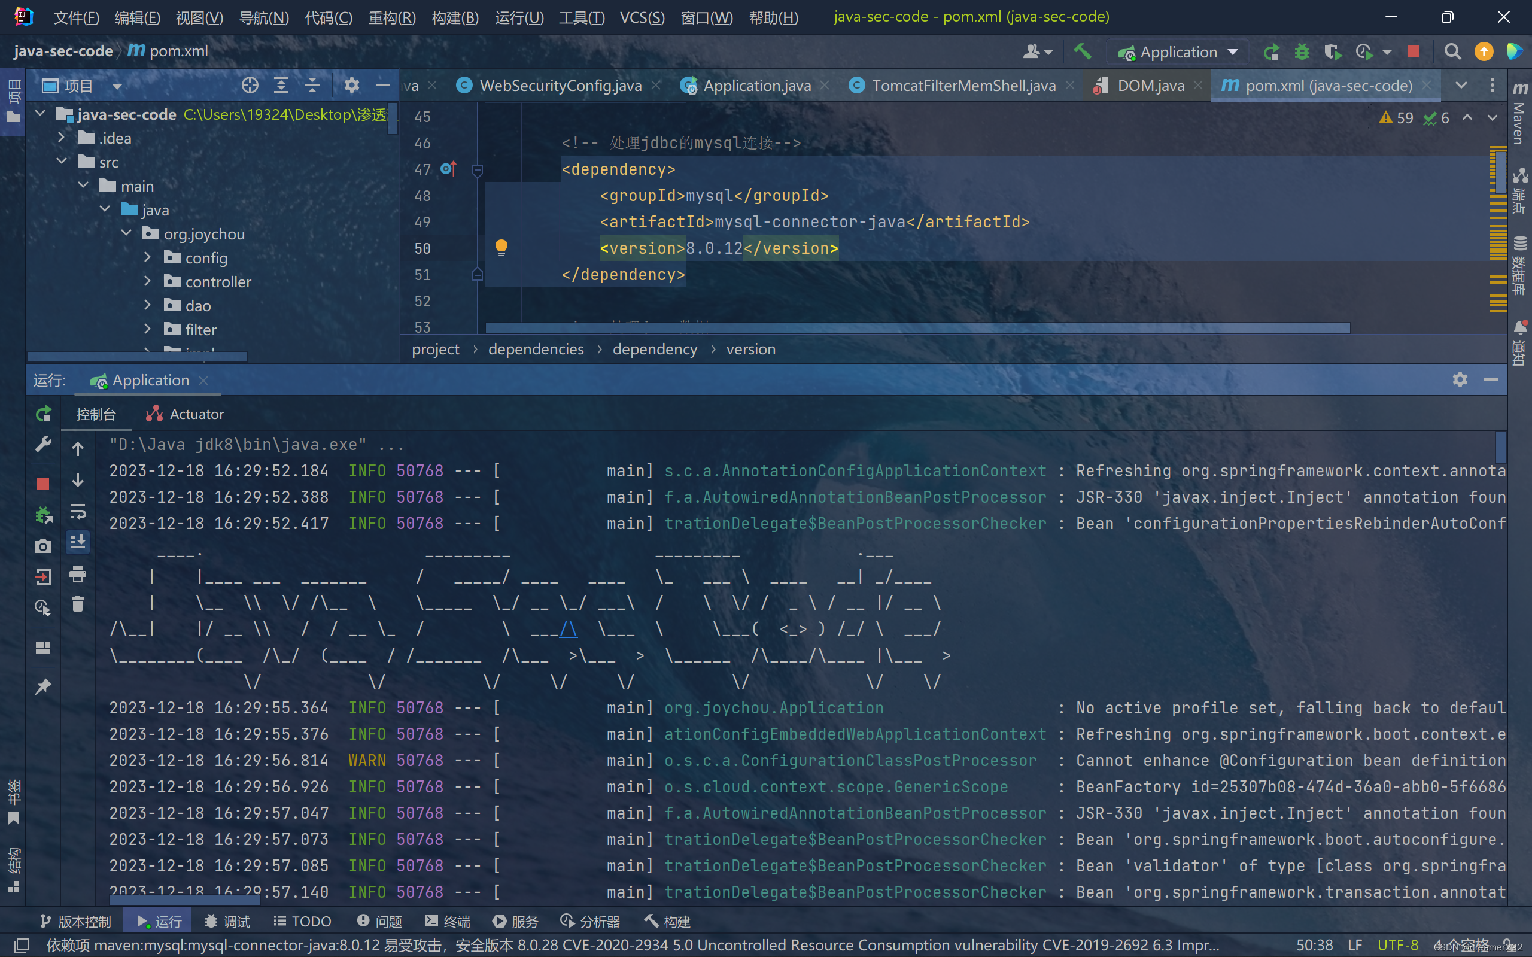Click the Print console output icon
The width and height of the screenshot is (1532, 957).
[x=78, y=574]
